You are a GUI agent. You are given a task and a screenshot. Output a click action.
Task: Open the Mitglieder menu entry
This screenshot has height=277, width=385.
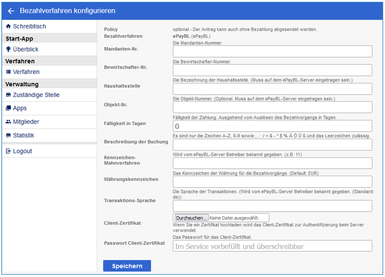[x=26, y=122]
